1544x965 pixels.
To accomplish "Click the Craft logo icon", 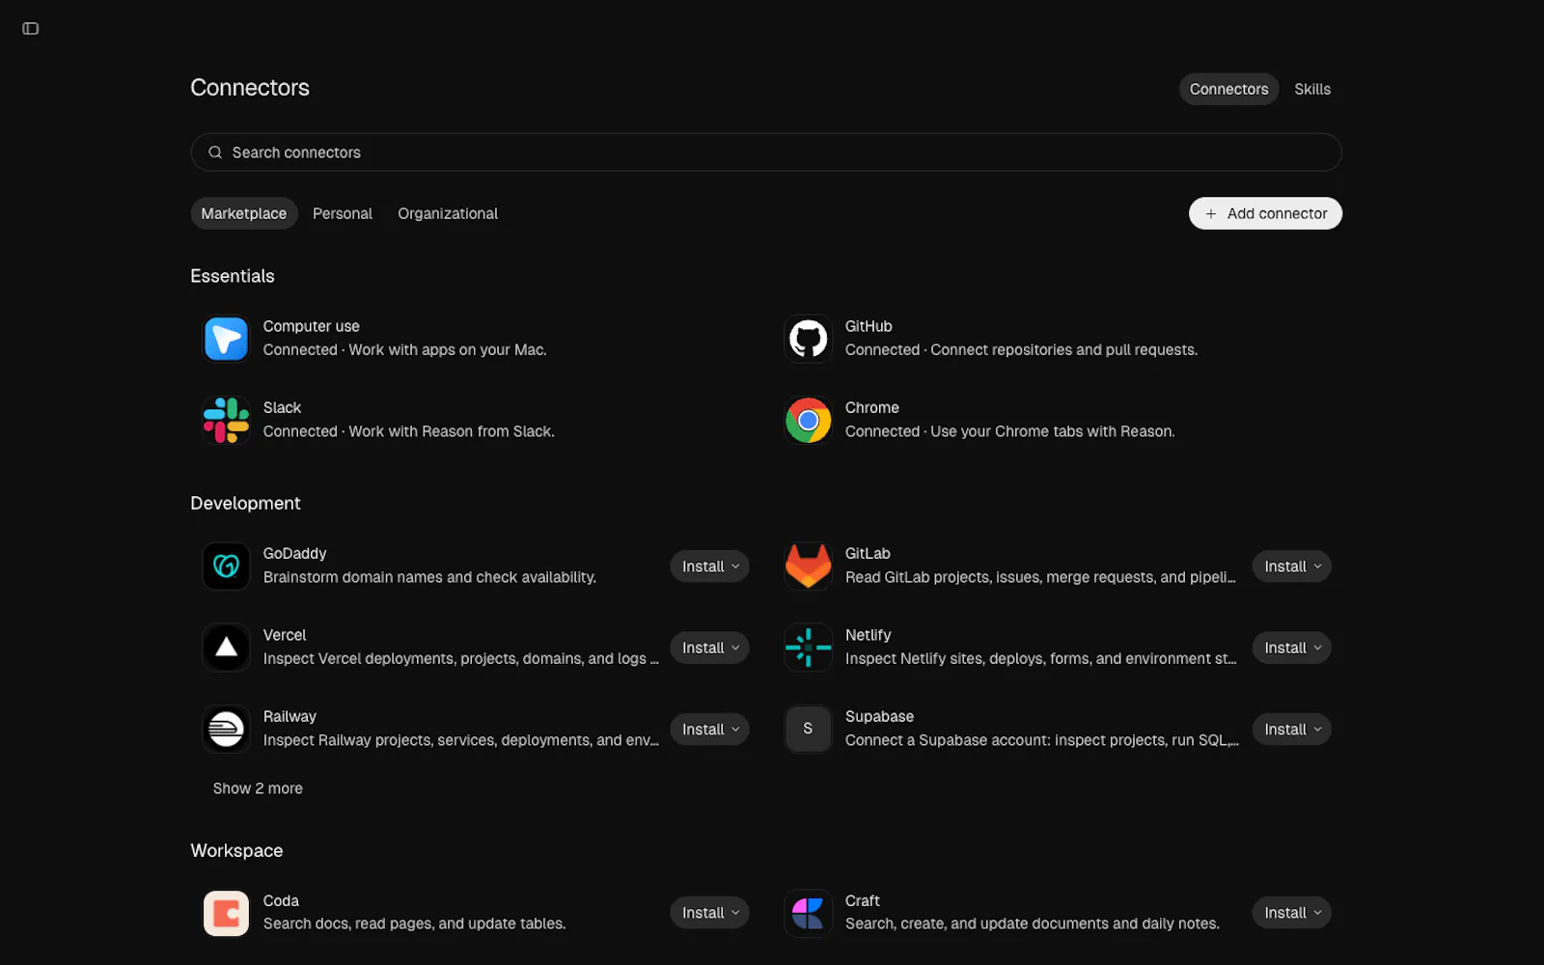I will coord(808,913).
